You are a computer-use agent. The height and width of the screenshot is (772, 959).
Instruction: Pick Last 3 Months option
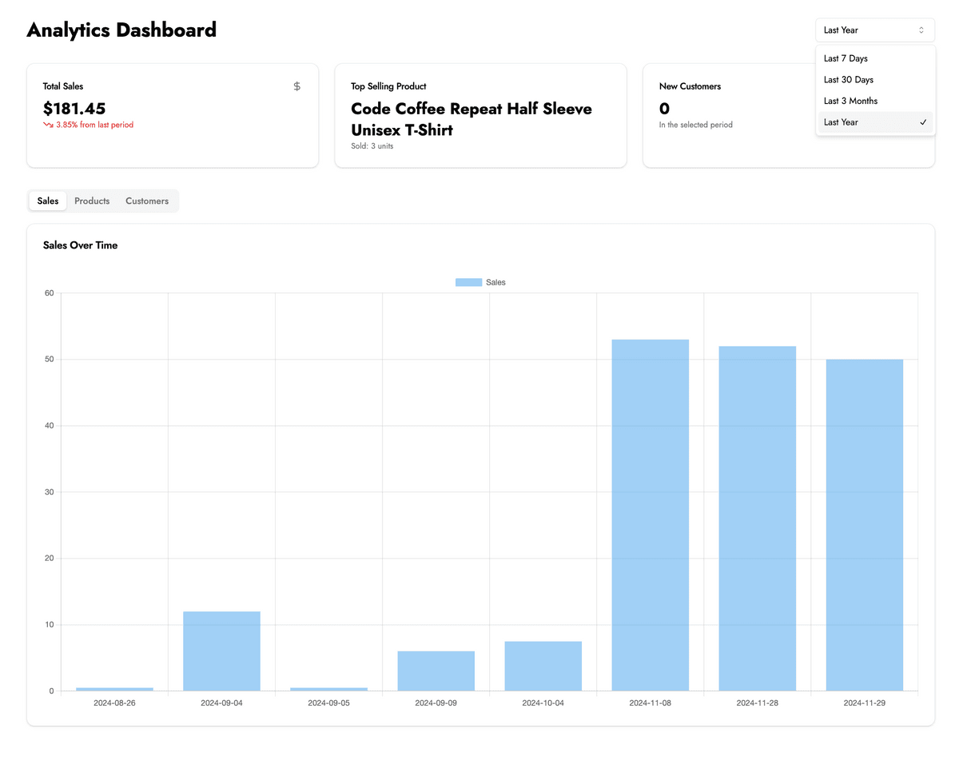click(x=850, y=101)
